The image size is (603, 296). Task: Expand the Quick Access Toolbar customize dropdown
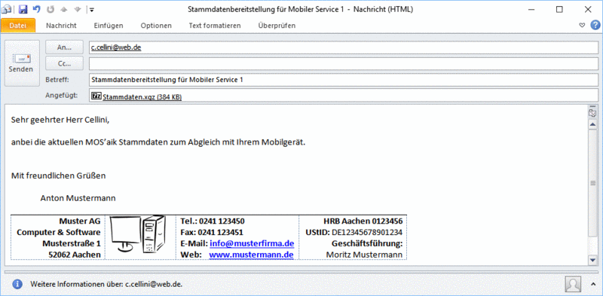92,10
